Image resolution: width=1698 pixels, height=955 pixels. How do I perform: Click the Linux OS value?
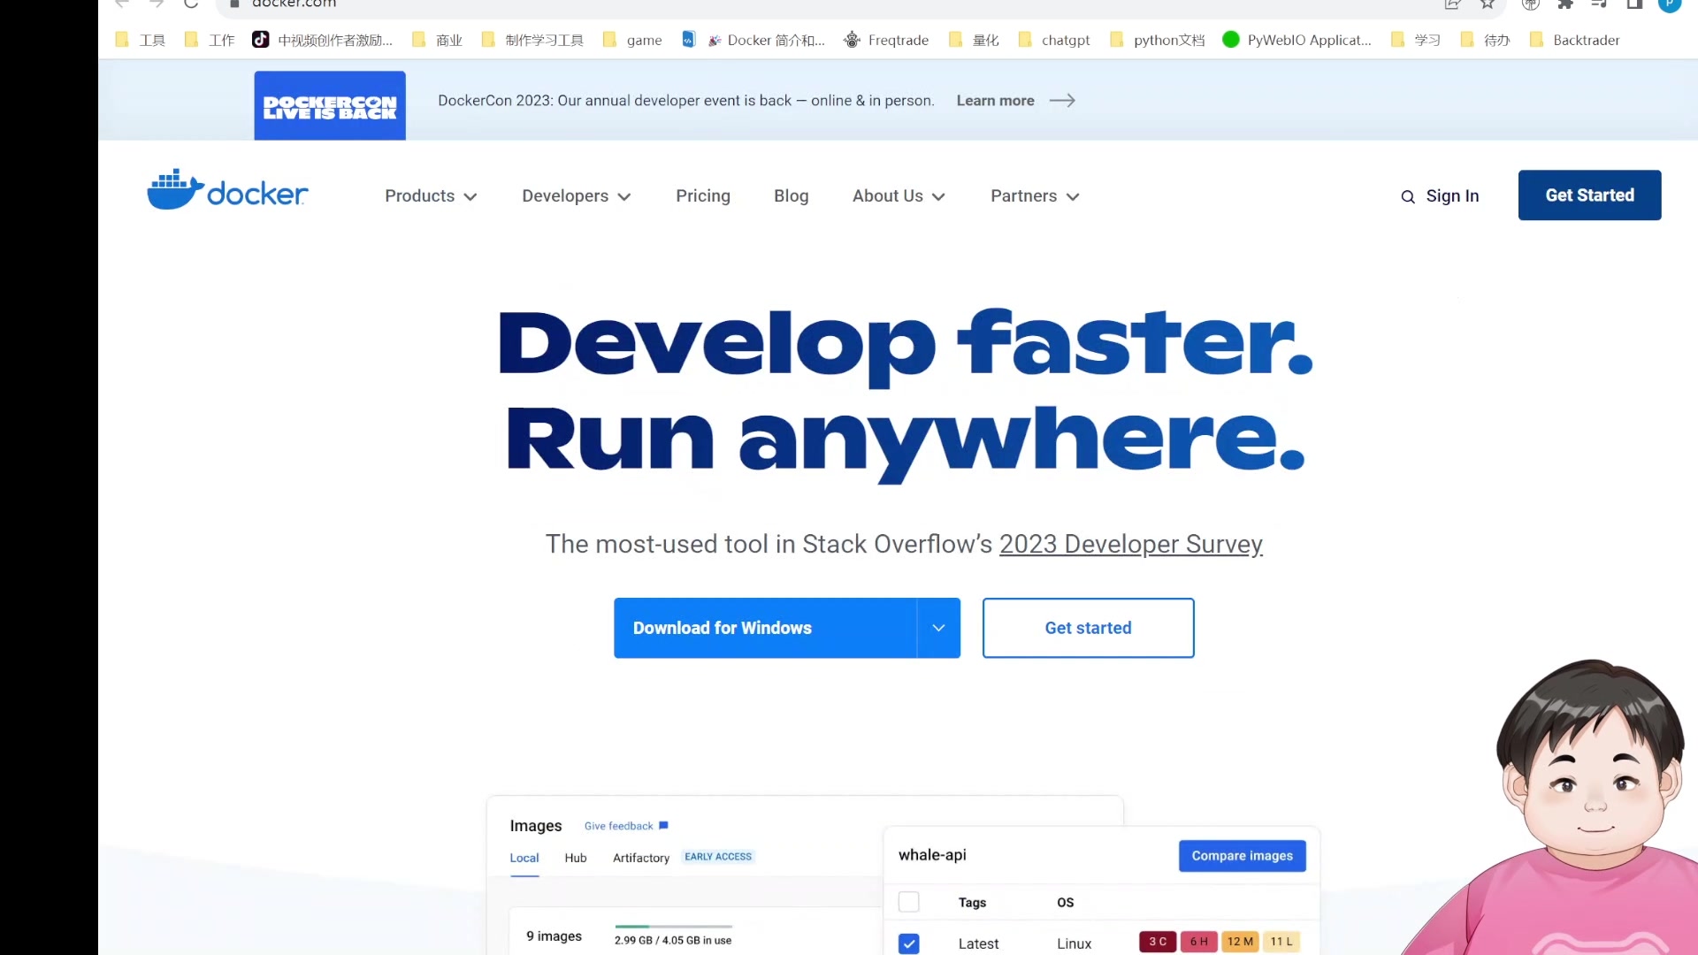click(1074, 944)
